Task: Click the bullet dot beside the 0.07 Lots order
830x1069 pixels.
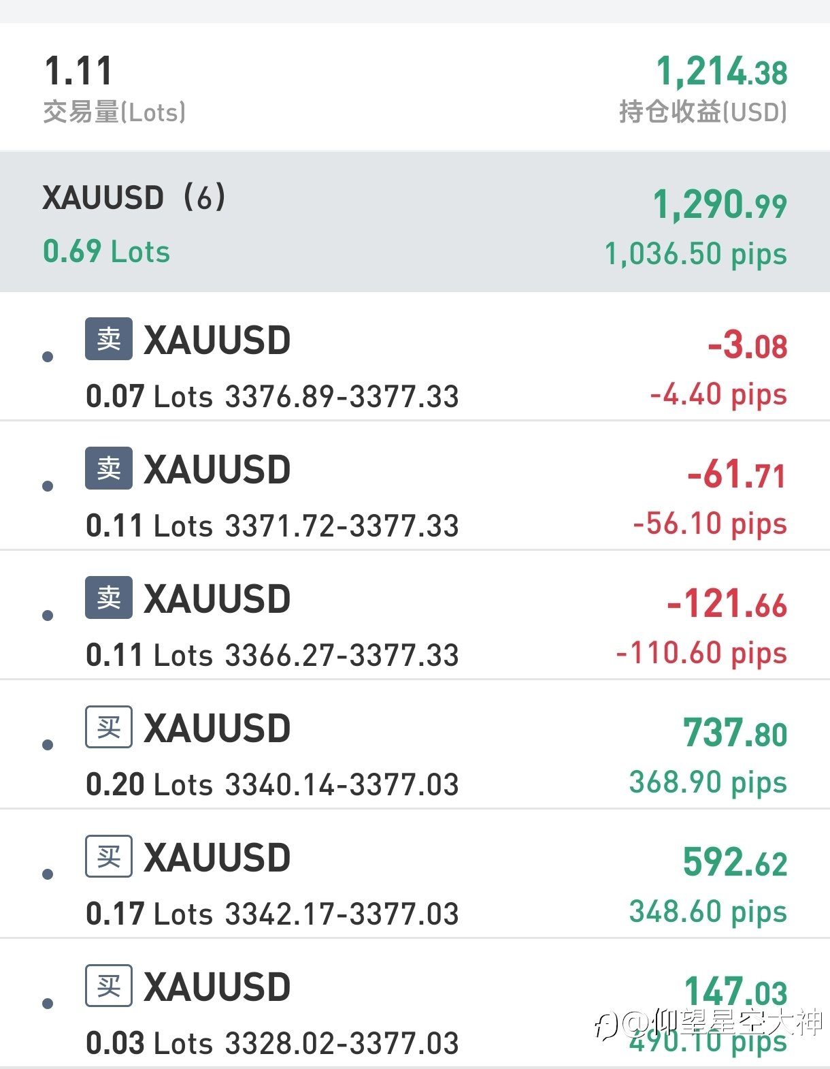Action: (x=48, y=357)
